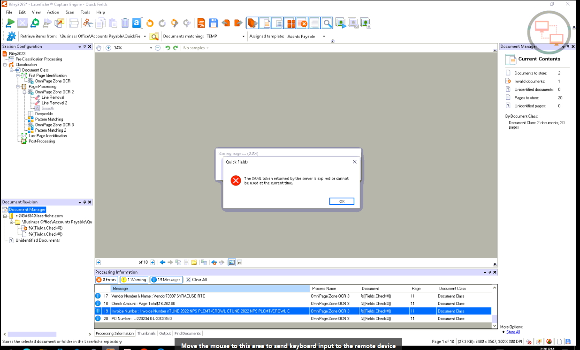Click the magnifying glass toolbar icon
Screen dimensions: 580x350
point(327,23)
